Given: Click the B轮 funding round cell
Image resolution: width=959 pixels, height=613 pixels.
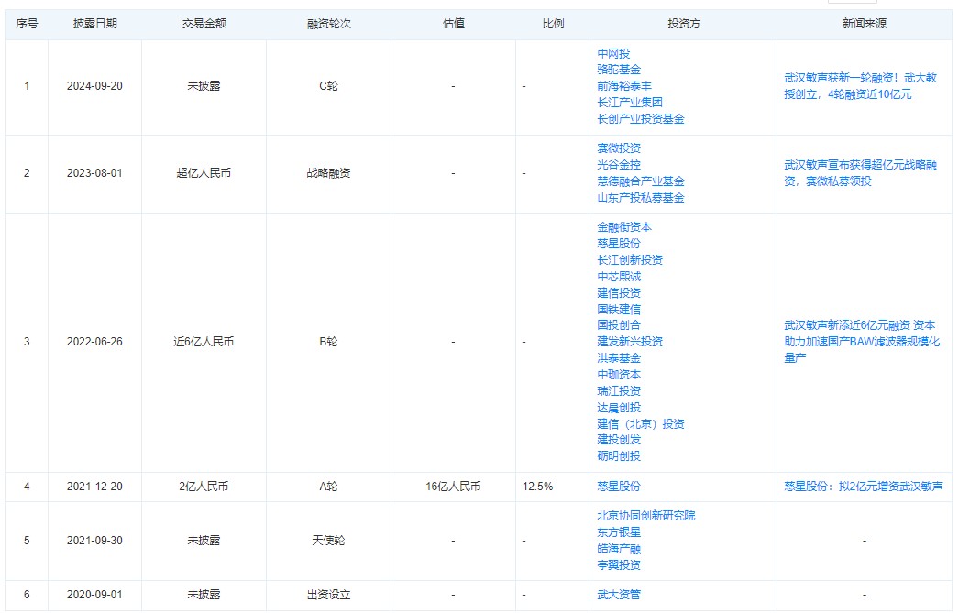Looking at the screenshot, I should pos(328,342).
